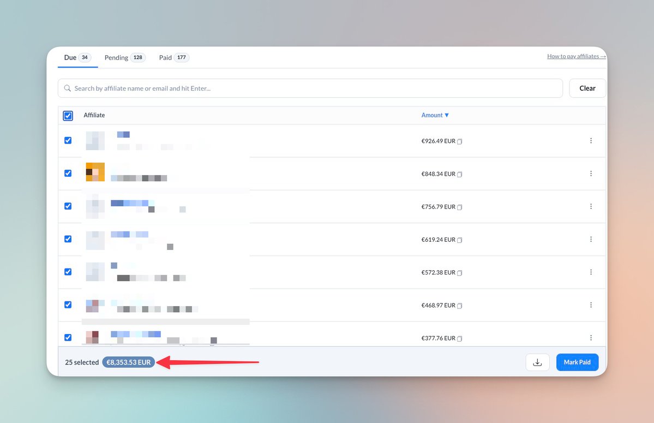Viewport: 654px width, 423px height.
Task: Open the three-dot menu for €468.97 row
Action: [591, 305]
